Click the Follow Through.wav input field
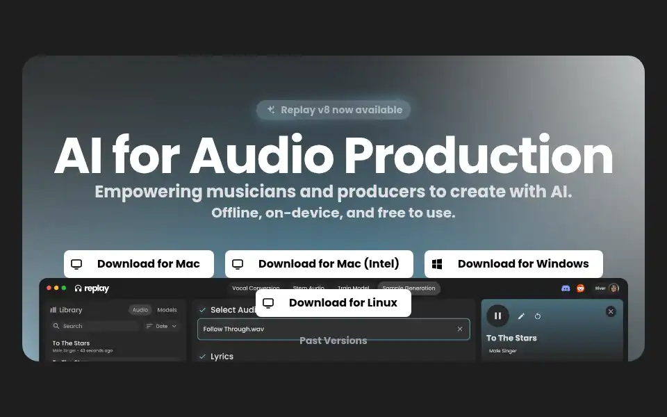The width and height of the screenshot is (667, 417). pyautogui.click(x=333, y=329)
